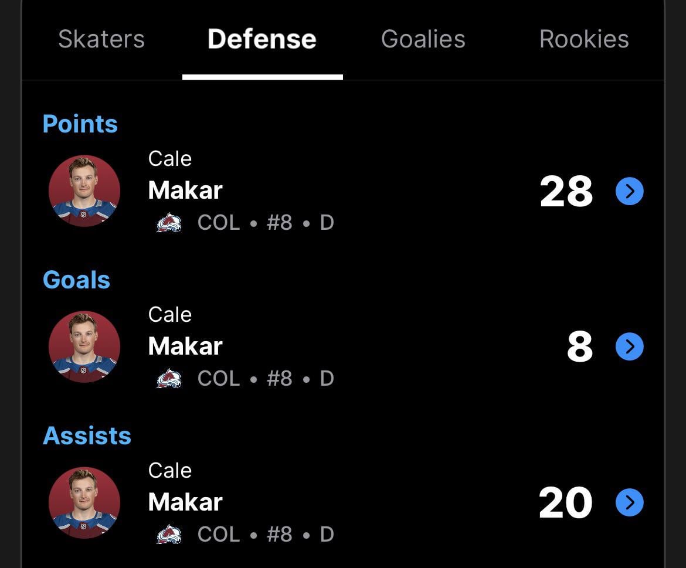686x568 pixels.
Task: Click the Goals category heading
Action: [76, 280]
